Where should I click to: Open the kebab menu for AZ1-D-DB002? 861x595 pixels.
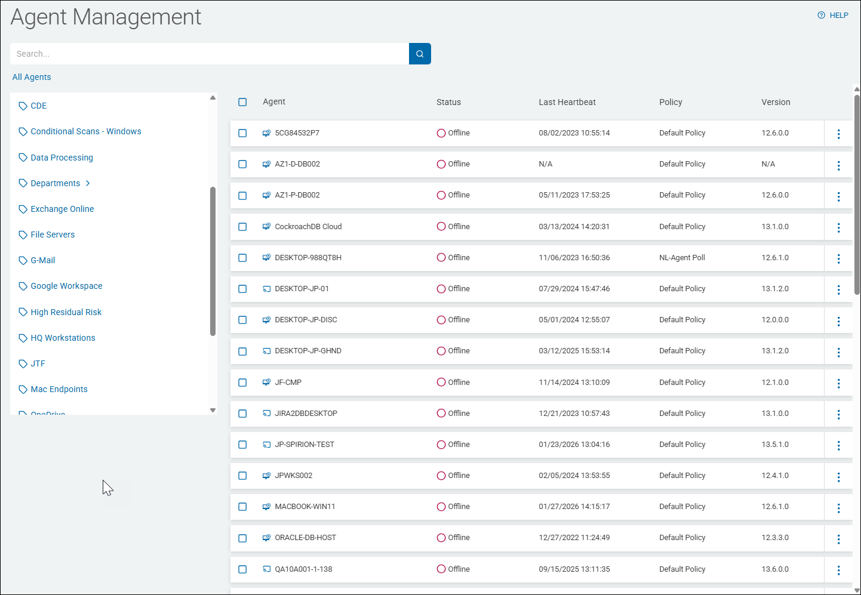click(838, 165)
